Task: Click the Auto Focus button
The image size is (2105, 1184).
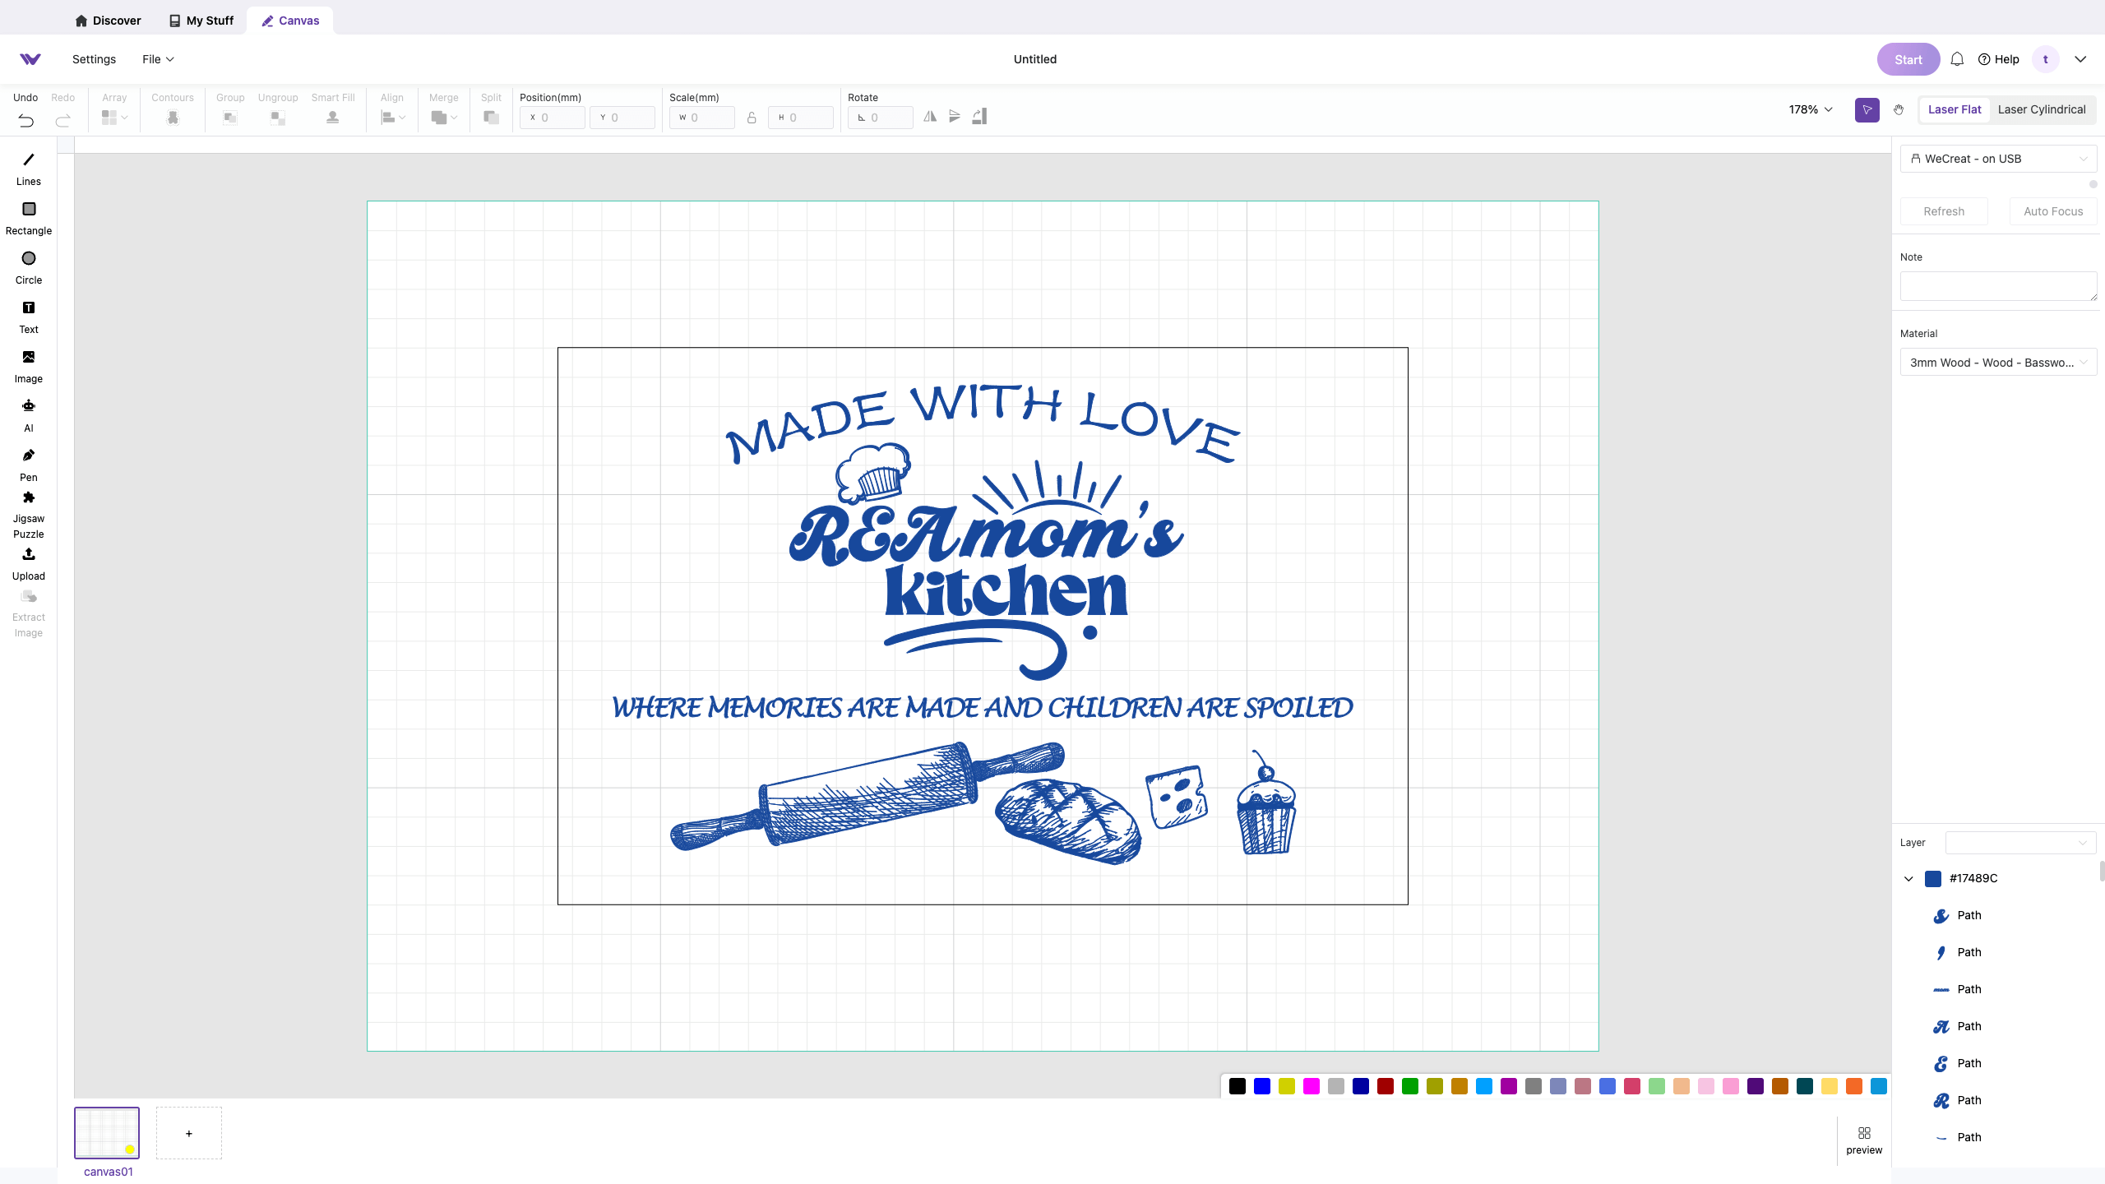Action: [2053, 211]
